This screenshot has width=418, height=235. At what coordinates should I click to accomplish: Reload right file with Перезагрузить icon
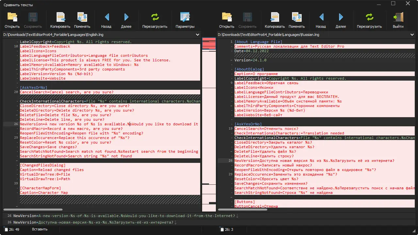tap(369, 17)
